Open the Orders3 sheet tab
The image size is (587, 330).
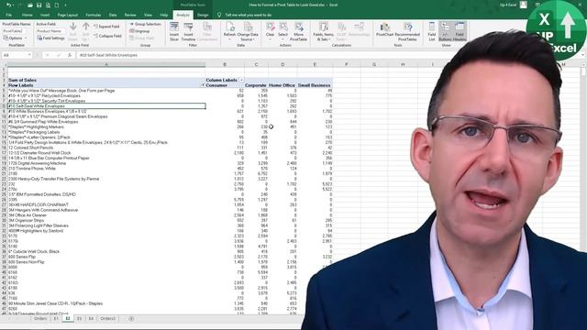(x=108, y=319)
